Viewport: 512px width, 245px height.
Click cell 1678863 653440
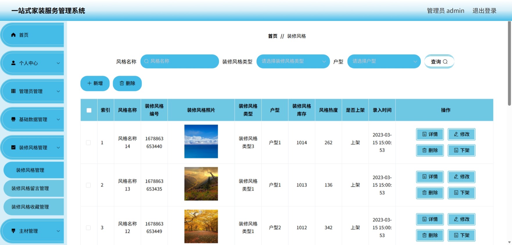click(154, 143)
